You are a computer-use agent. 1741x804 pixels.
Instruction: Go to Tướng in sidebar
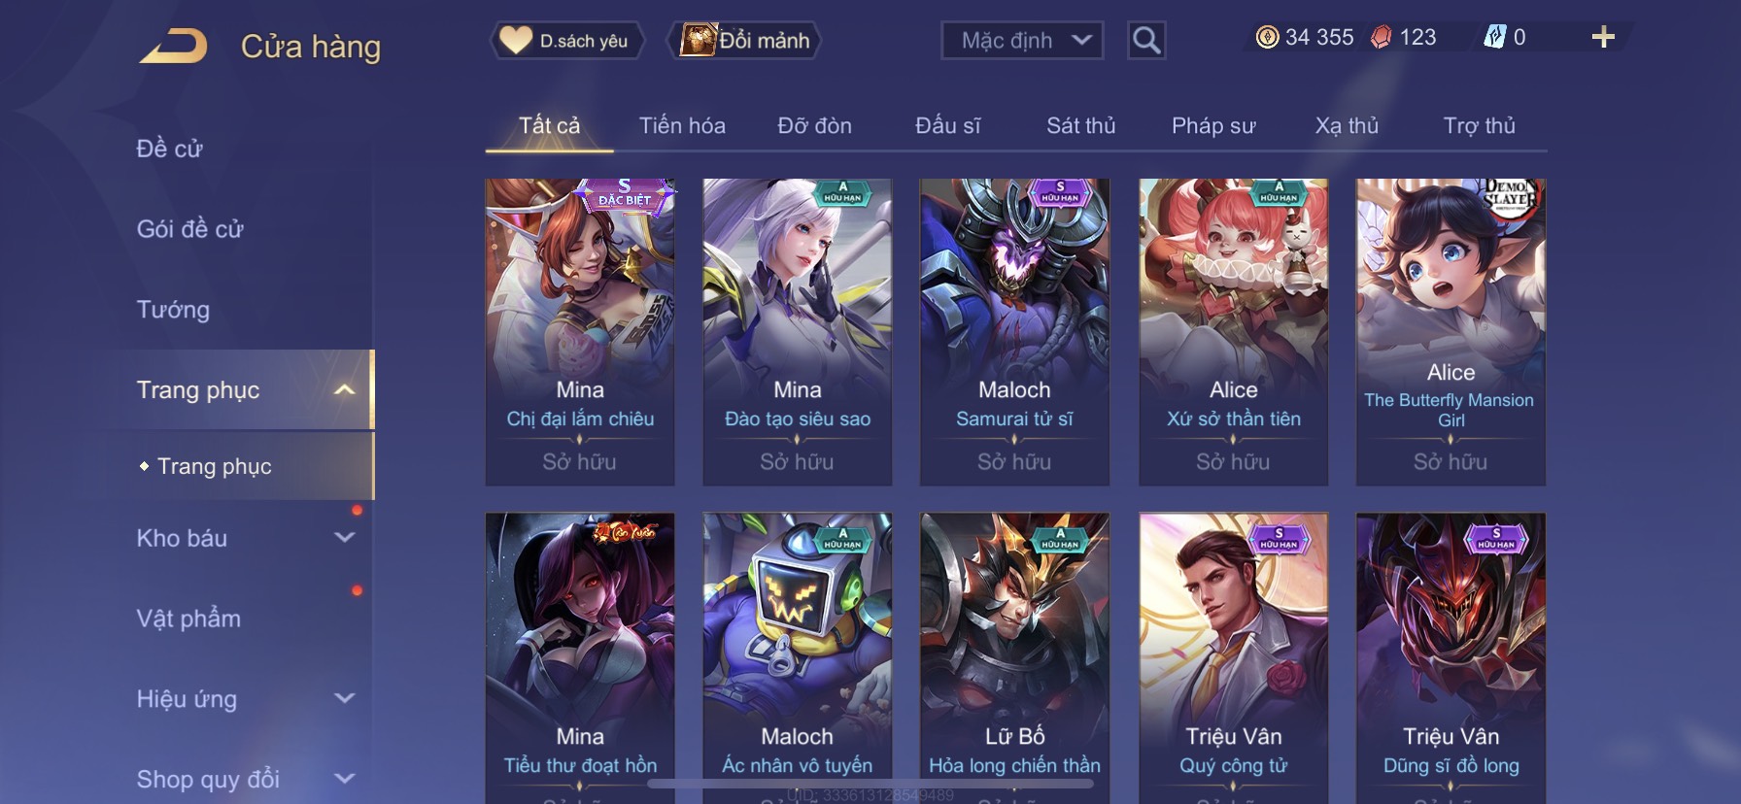pos(173,310)
